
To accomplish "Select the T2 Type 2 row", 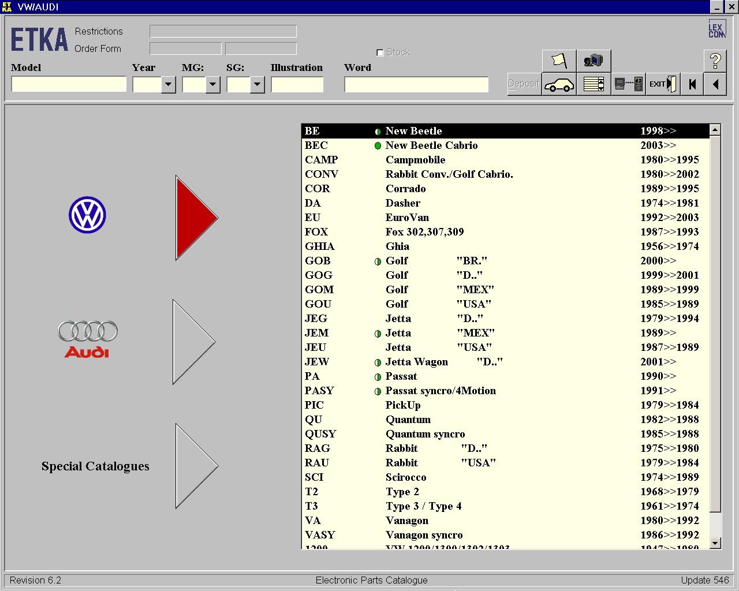I will 505,492.
